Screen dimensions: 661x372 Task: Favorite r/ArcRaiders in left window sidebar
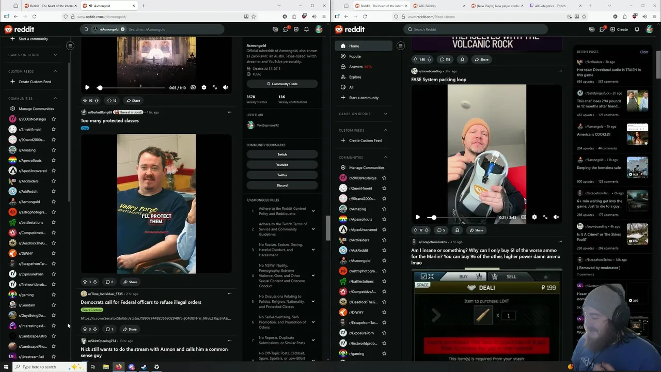54,181
